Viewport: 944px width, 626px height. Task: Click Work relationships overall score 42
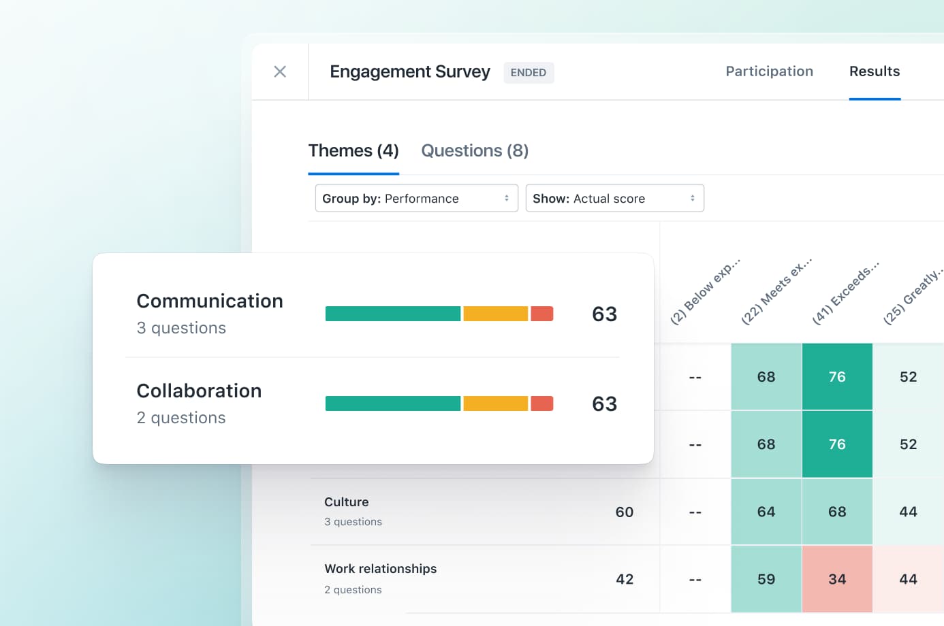tap(625, 579)
